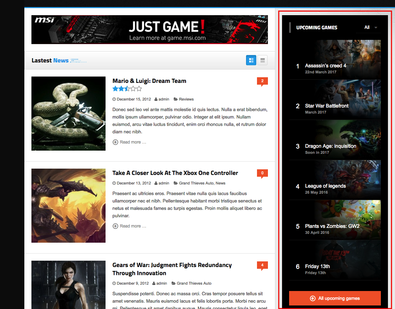Viewport: 395px width, 309px height.
Task: Click the All upcoming games button
Action: pyautogui.click(x=335, y=298)
